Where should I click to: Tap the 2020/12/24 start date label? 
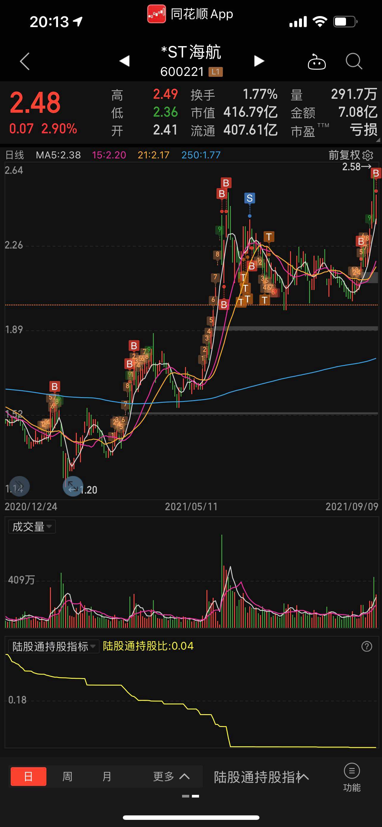[31, 507]
